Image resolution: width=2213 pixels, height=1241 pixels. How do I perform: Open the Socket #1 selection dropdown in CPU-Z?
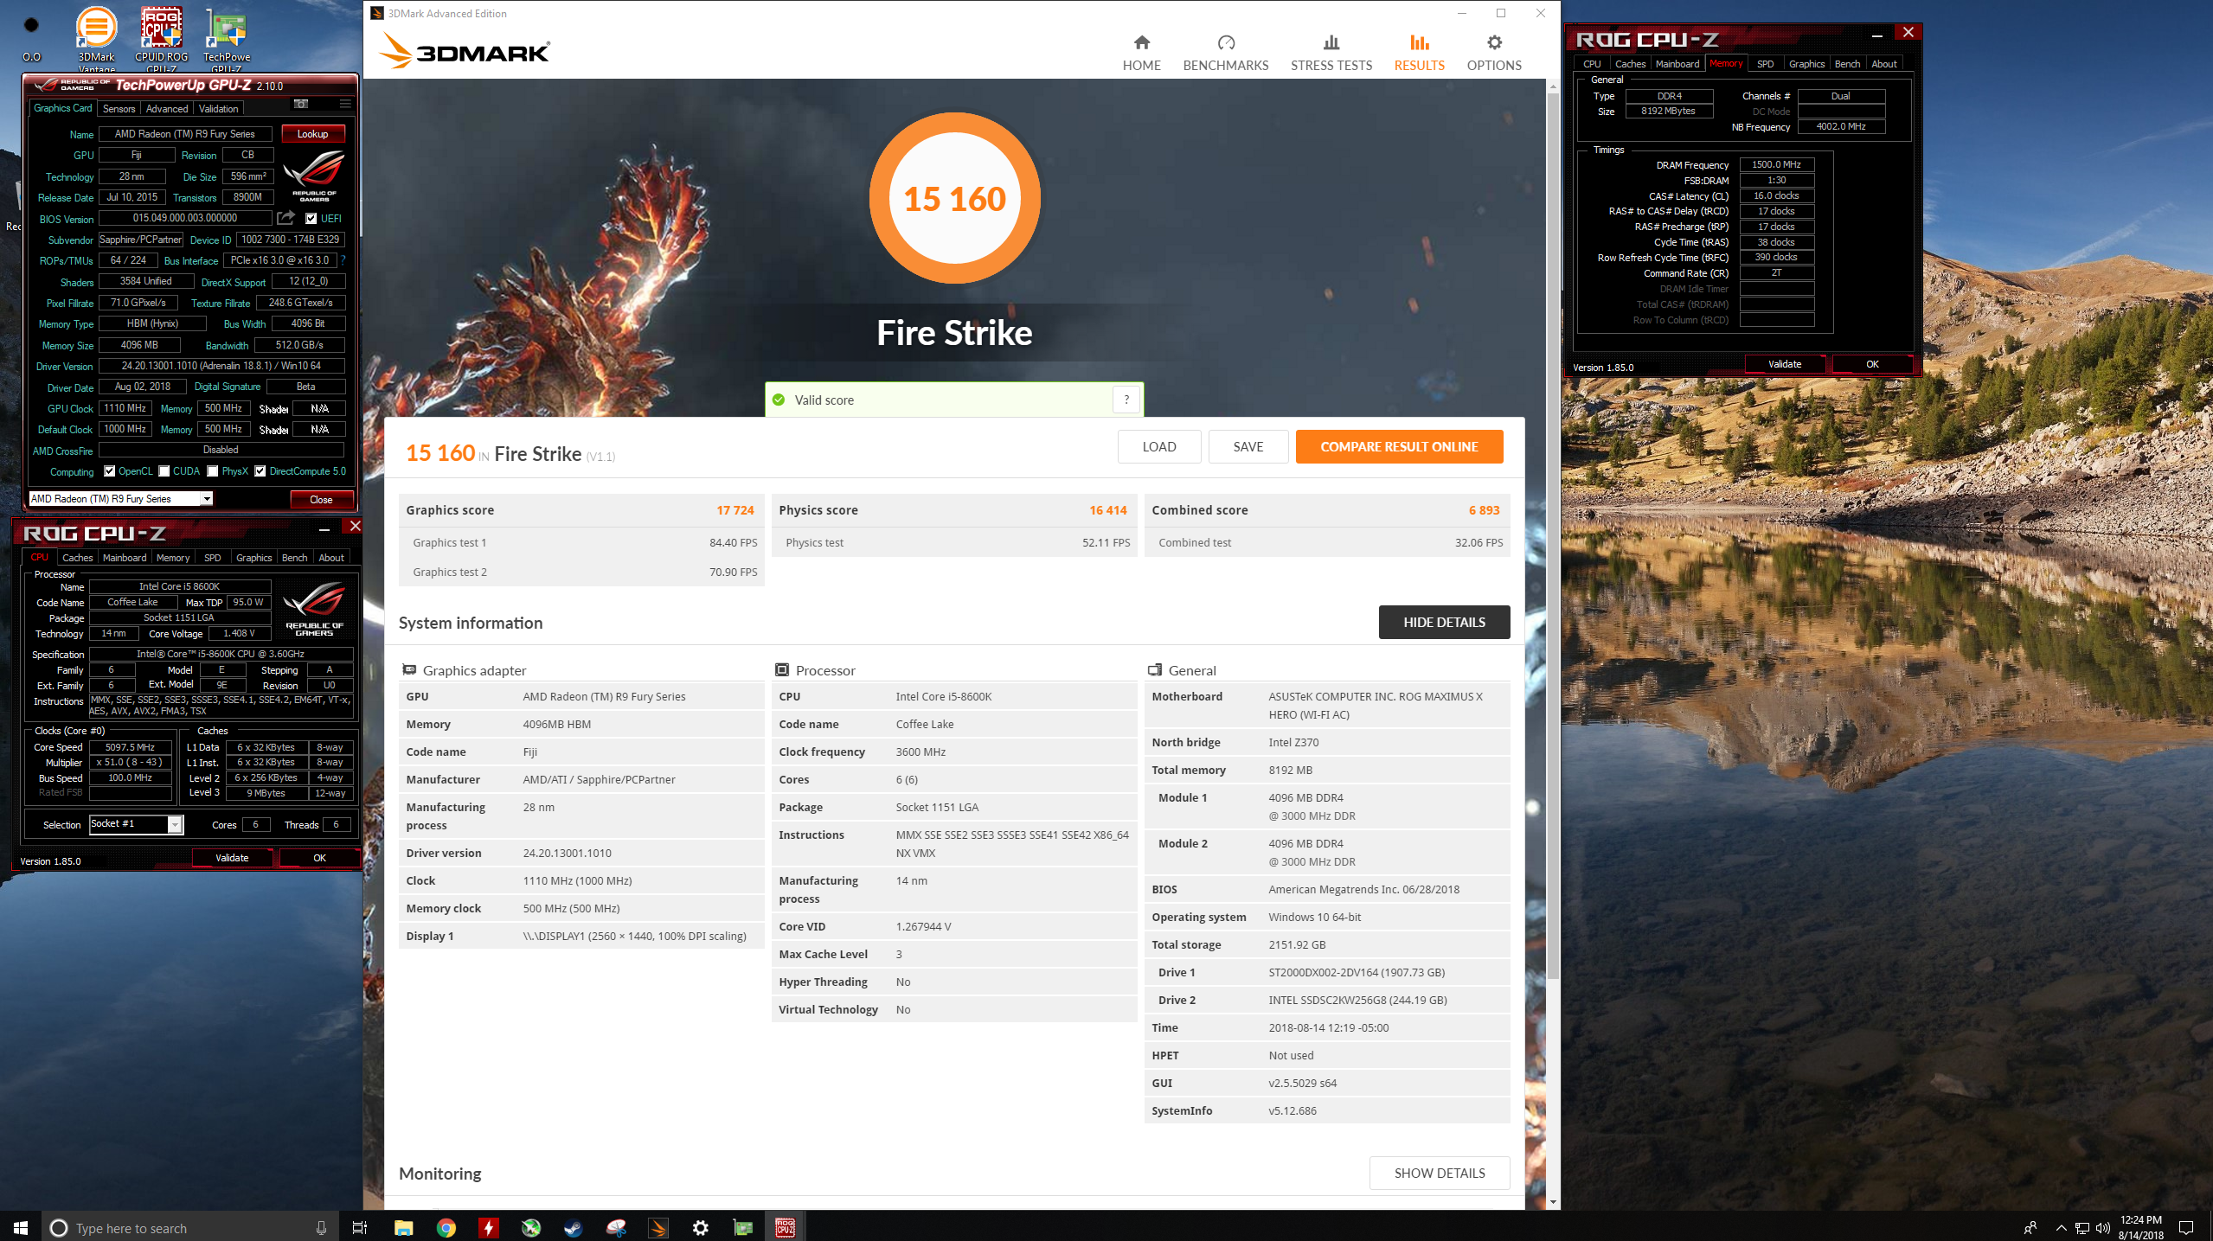tap(136, 824)
